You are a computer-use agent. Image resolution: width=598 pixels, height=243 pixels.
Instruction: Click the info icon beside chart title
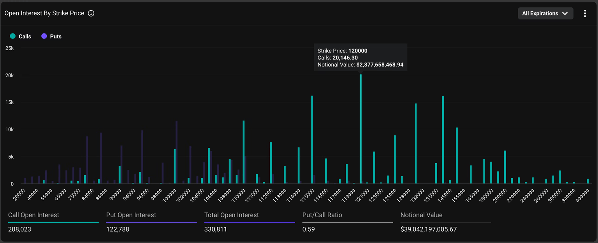91,13
